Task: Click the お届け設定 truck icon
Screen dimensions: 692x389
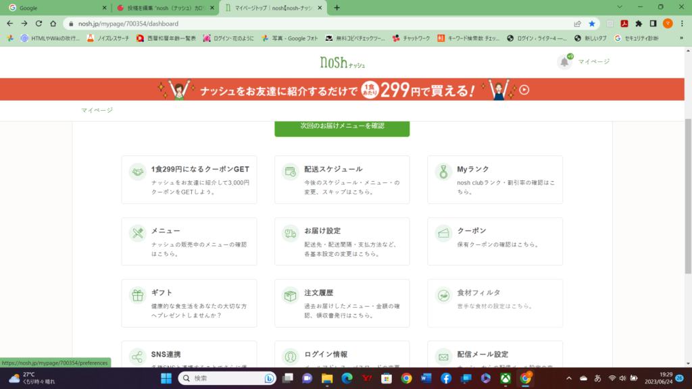Action: [291, 233]
